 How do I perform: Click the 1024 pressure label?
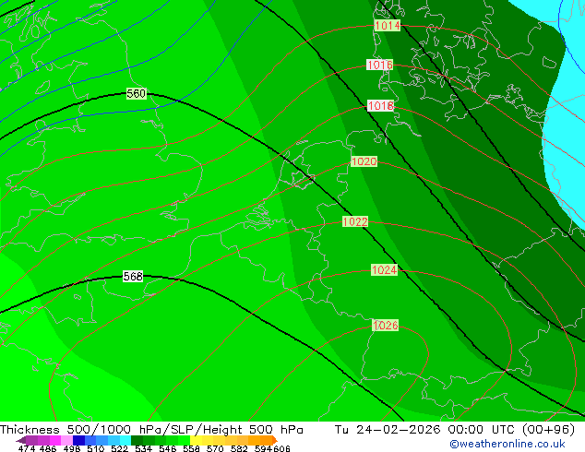click(x=384, y=270)
